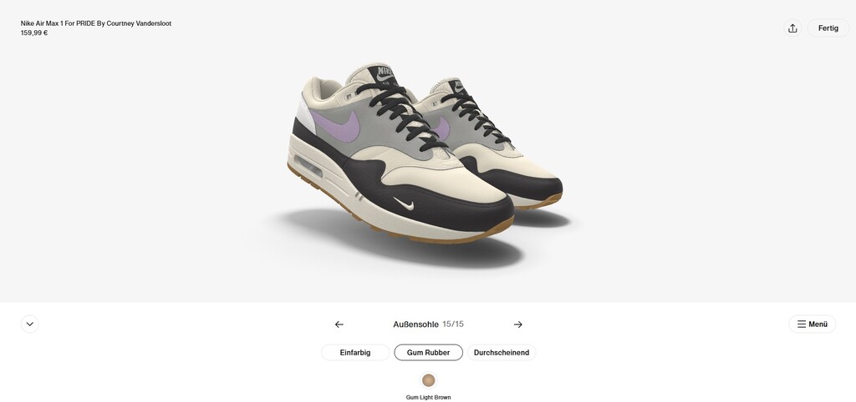
Task: Go to previous customization step arrow
Action: [x=339, y=324]
